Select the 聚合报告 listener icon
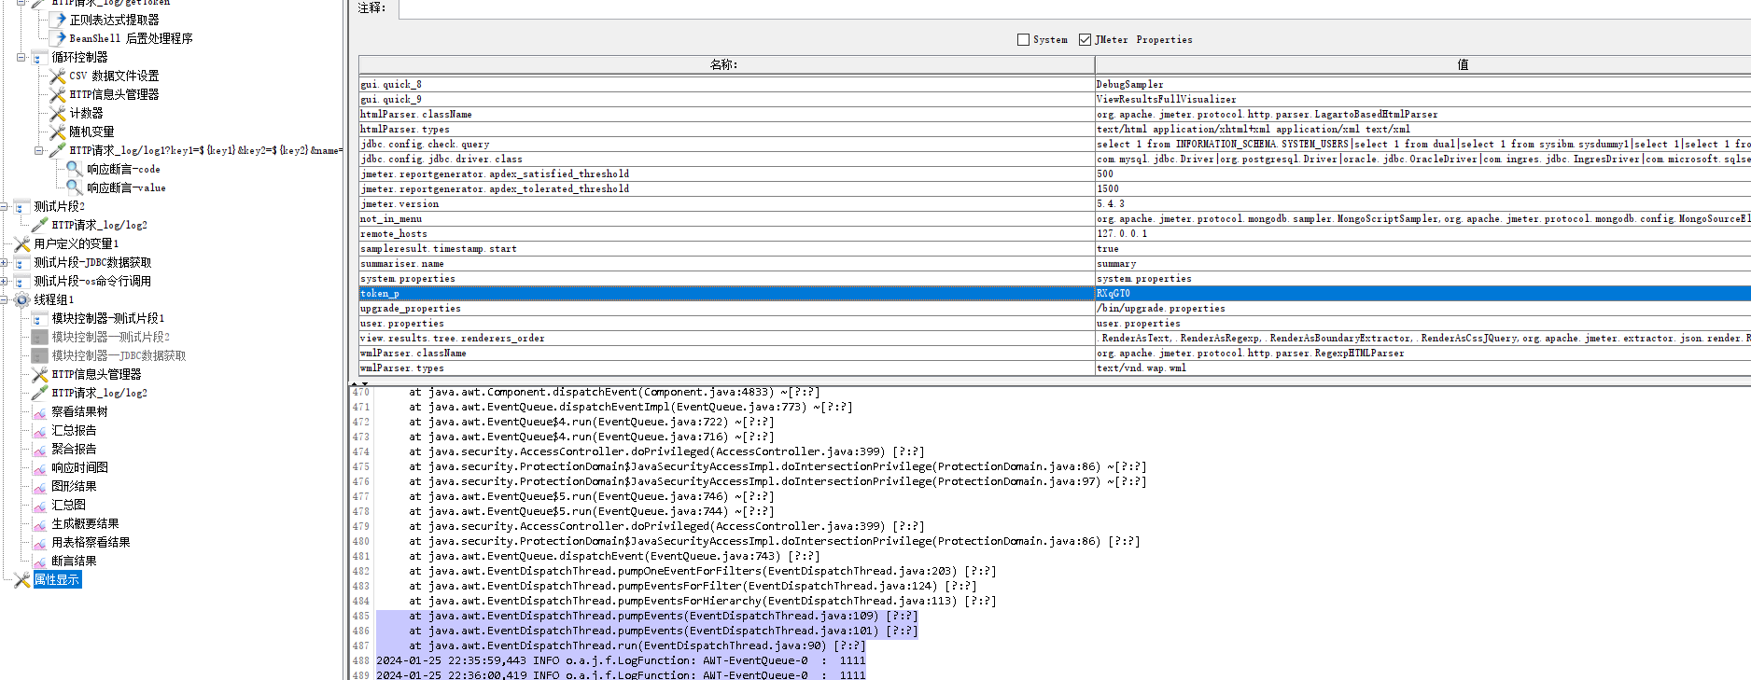Image resolution: width=1751 pixels, height=680 pixels. [x=40, y=449]
